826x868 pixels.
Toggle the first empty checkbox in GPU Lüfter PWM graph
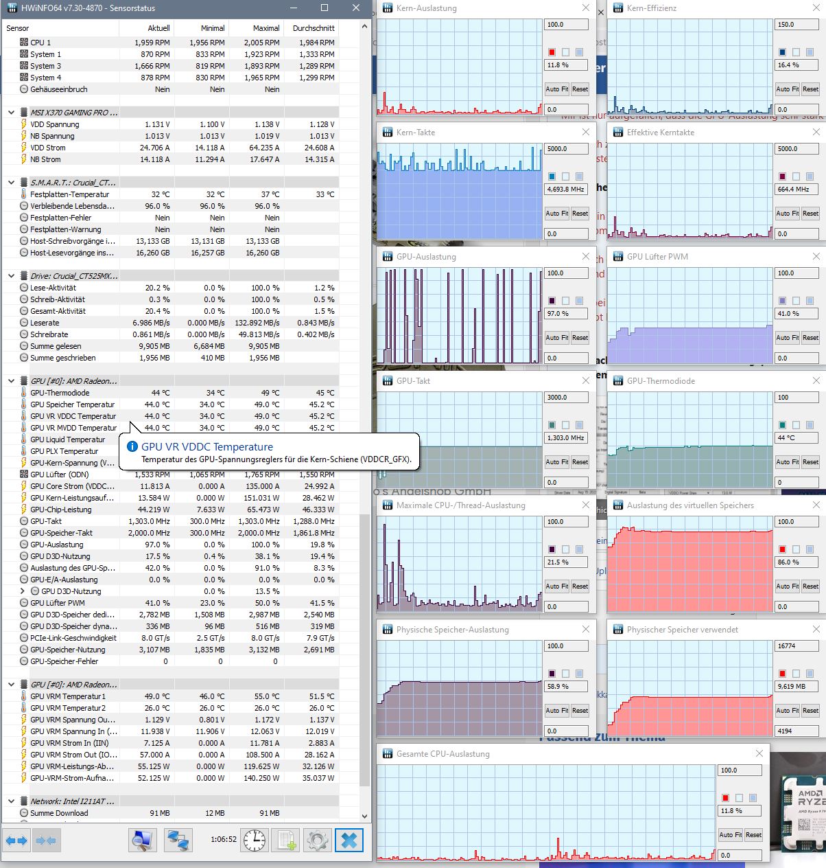pyautogui.click(x=796, y=301)
